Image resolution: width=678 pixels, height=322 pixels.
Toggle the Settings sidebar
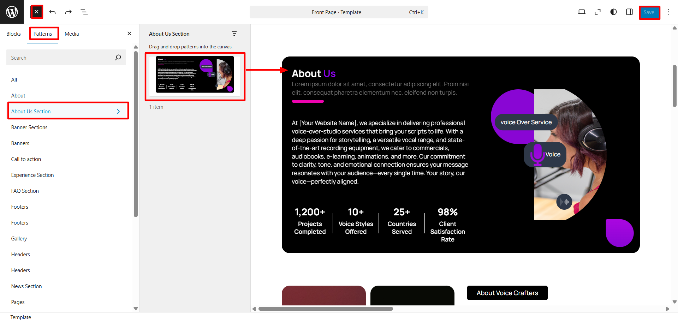629,12
